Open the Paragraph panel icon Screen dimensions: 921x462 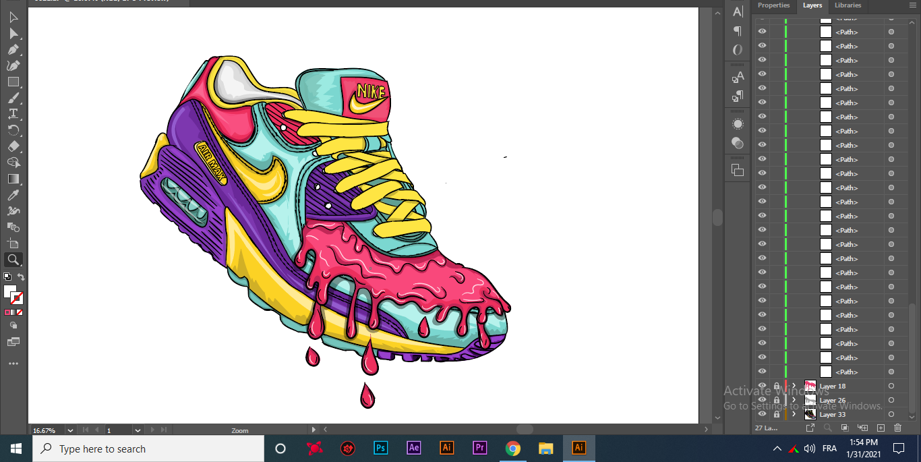coord(738,31)
